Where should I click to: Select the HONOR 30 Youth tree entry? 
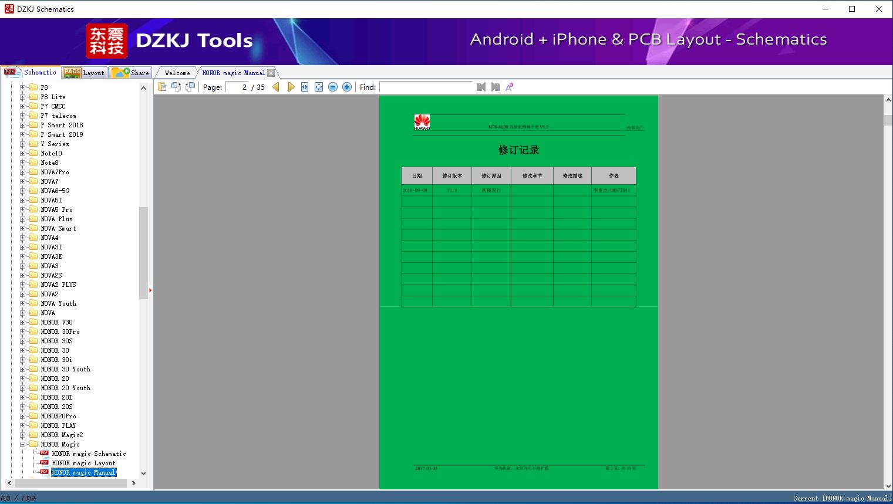[x=66, y=369]
